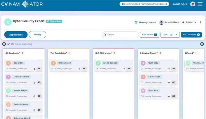Open the hamburger menu in header
This screenshot has width=206, height=119.
click(200, 4)
